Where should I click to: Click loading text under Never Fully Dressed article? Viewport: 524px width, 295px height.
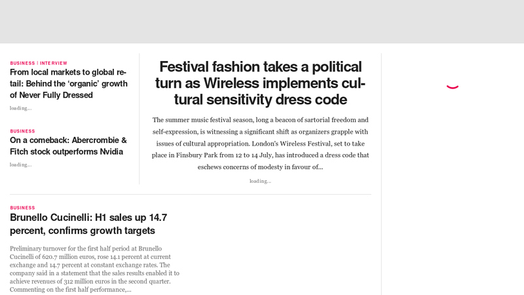tap(20, 108)
